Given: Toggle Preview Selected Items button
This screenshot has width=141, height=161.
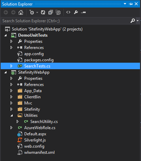Looking at the screenshot, I should (x=83, y=12).
